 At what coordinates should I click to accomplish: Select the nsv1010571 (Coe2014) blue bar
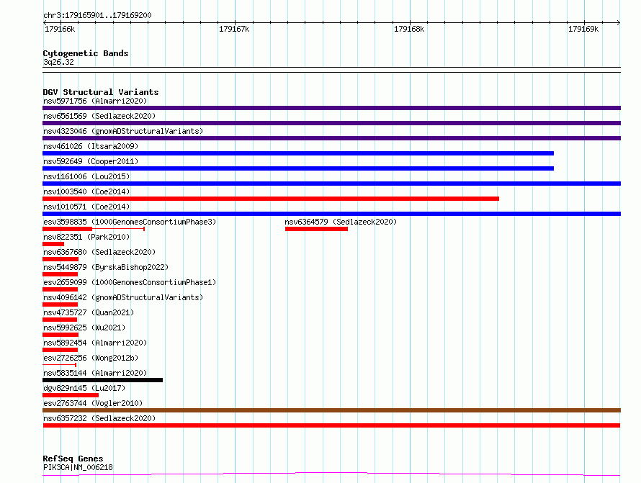[331, 214]
